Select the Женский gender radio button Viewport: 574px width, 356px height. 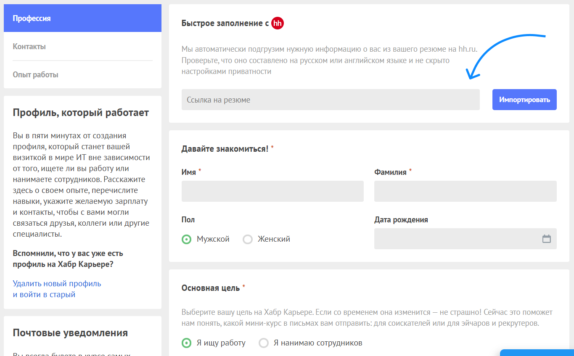point(248,239)
